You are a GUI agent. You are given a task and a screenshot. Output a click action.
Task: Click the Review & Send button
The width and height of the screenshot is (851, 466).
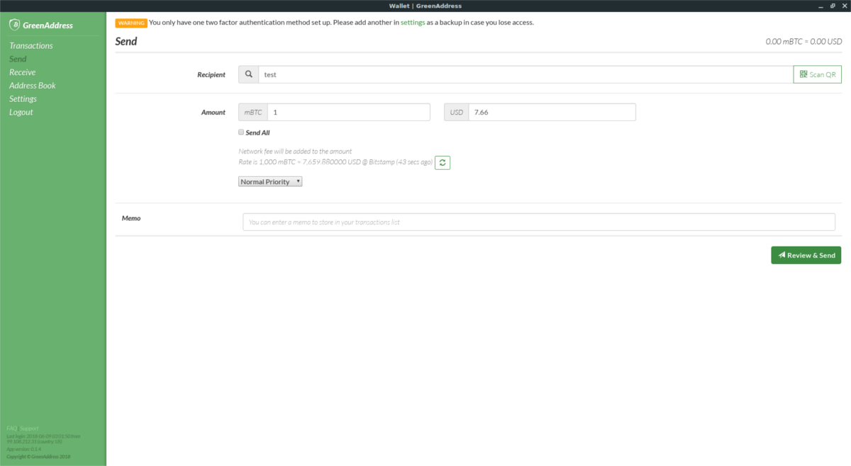point(806,255)
